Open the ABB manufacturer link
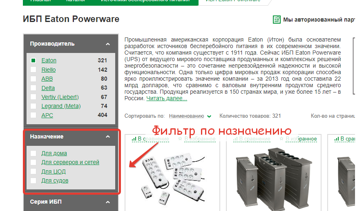The image size is (364, 211). coord(47,79)
